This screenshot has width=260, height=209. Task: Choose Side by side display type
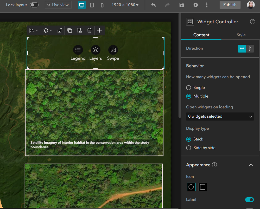pyautogui.click(x=189, y=148)
